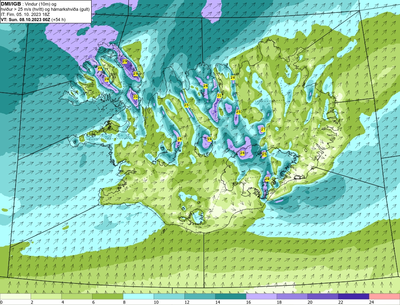The height and width of the screenshot is (305, 400).
Task: Click the pale cyan 8–10 legend swatch
Action: point(138,297)
